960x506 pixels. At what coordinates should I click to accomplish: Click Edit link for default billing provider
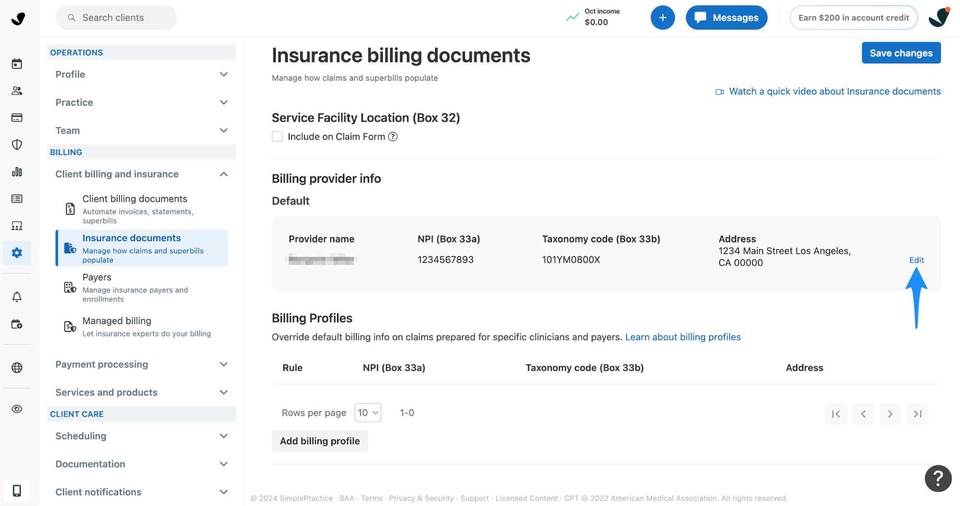click(x=916, y=260)
